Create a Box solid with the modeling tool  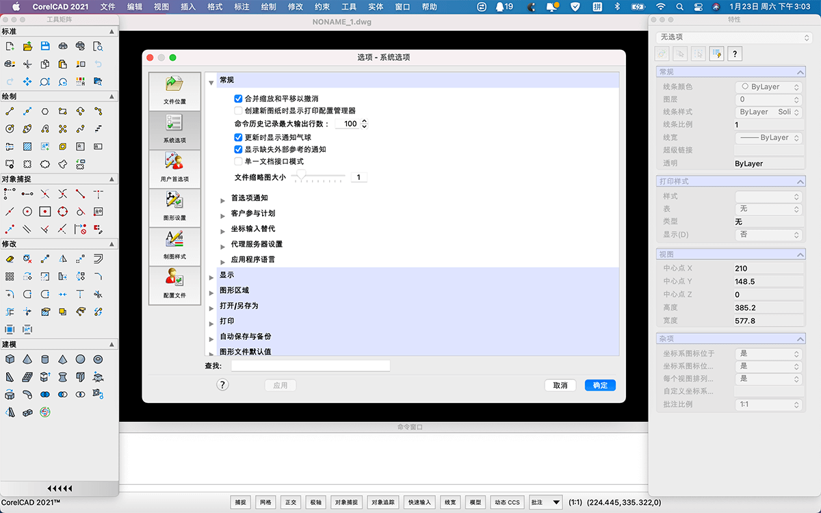[x=10, y=358]
